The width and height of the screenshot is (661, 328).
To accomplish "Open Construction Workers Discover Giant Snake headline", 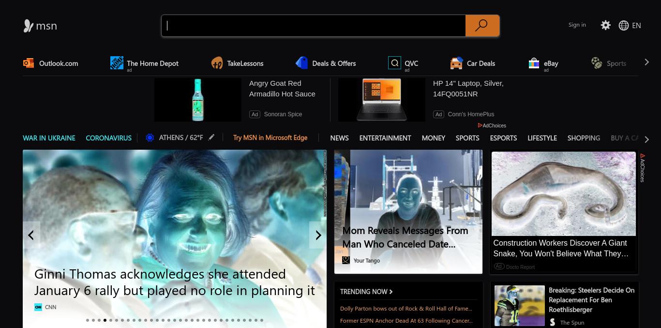I will (561, 248).
